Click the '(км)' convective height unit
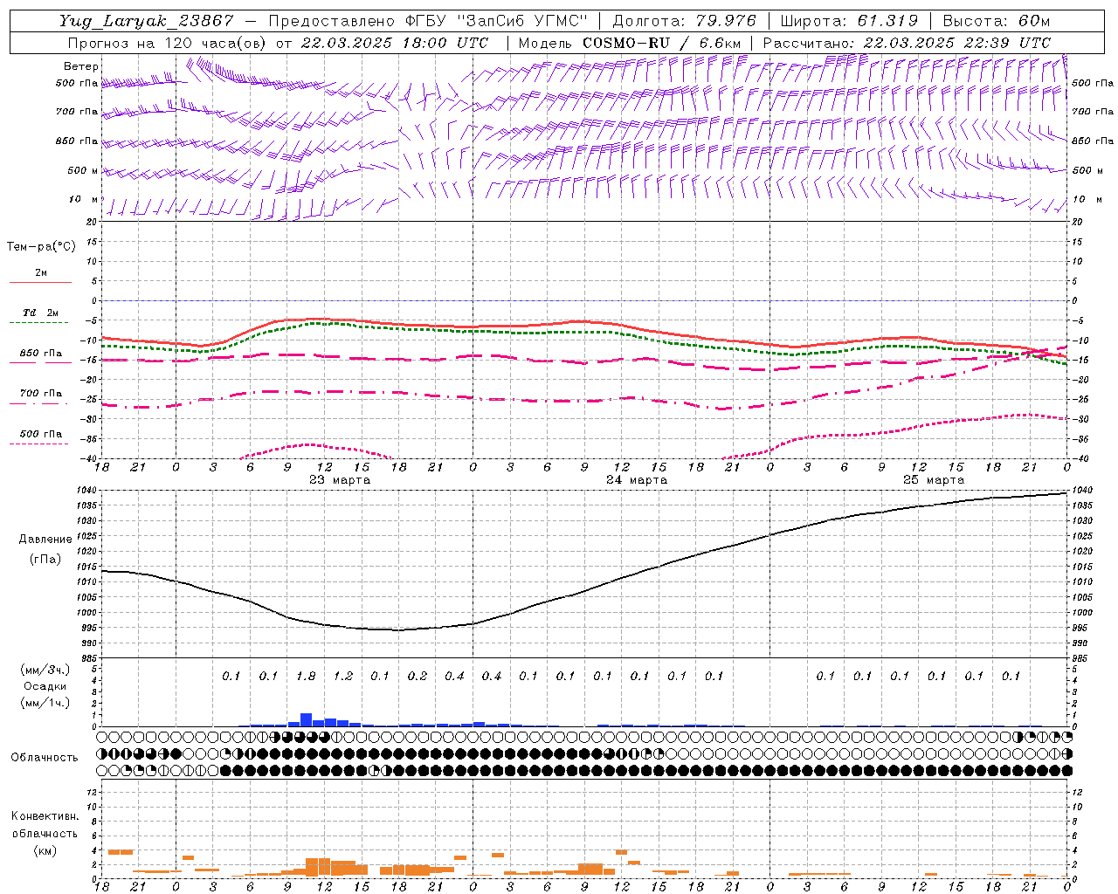 pos(45,849)
